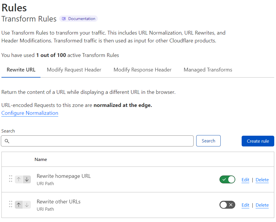Enable the Rewrite other URLs rule toggle
The image size is (276, 222).
pyautogui.click(x=227, y=205)
